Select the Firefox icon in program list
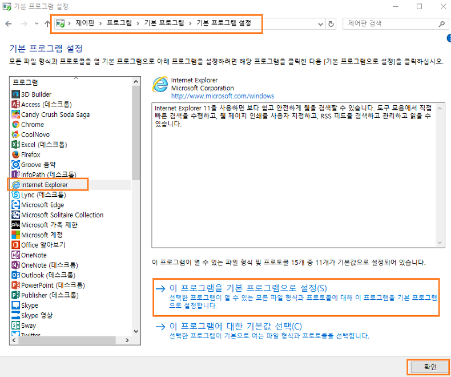 tap(15, 154)
